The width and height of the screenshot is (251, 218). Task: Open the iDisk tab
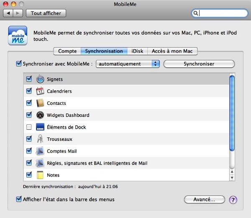[137, 51]
